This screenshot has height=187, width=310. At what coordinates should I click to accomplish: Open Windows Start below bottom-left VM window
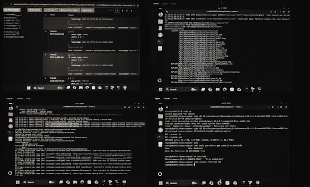coord(18,182)
